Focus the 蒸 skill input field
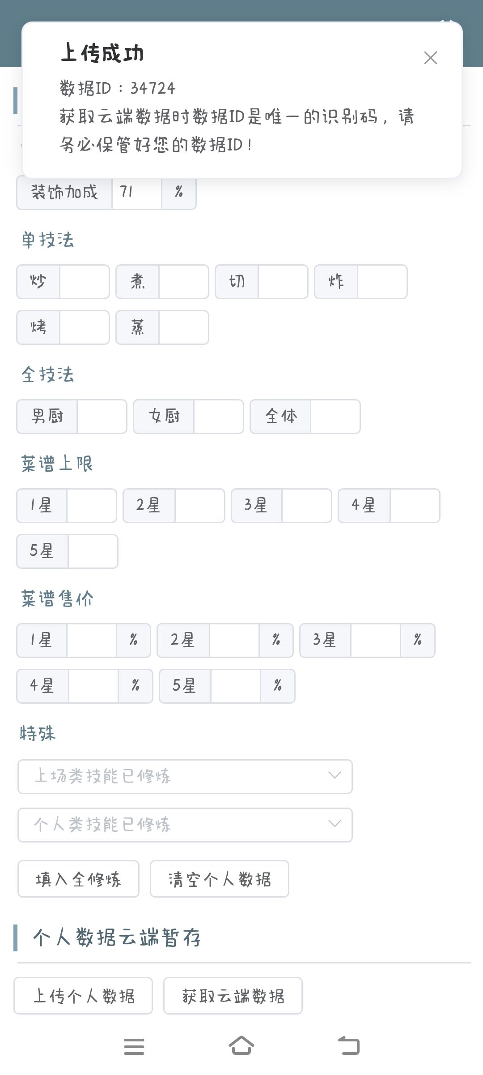The image size is (483, 1075). 184,327
